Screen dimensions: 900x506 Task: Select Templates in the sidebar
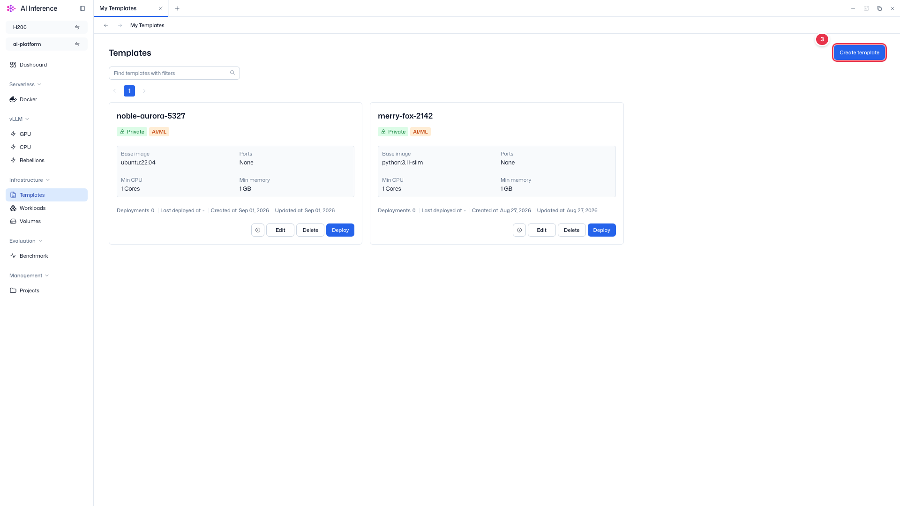(46, 195)
